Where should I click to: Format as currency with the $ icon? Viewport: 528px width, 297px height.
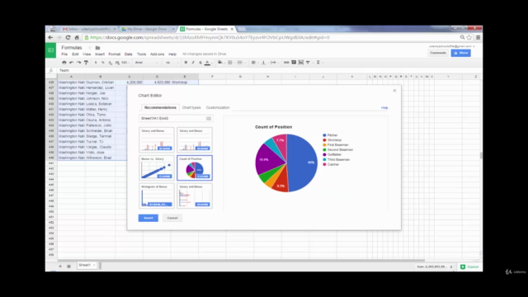coord(96,63)
